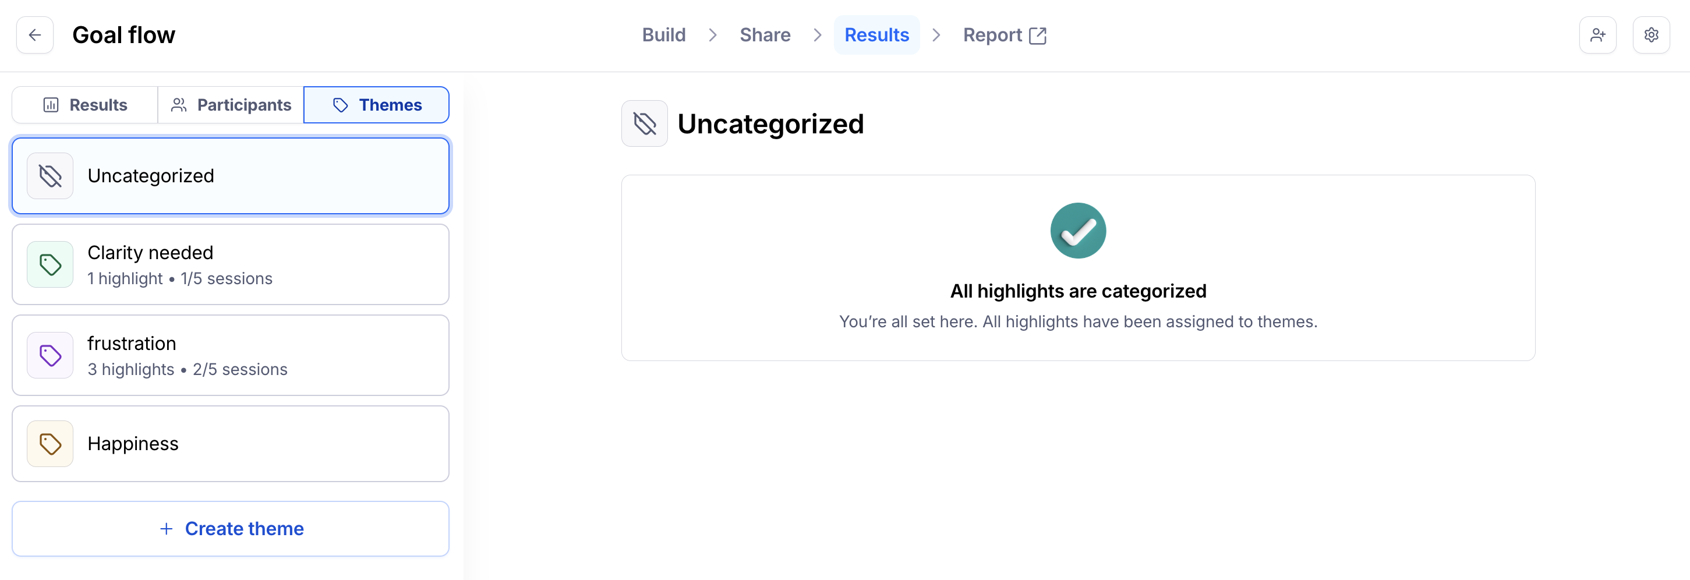The width and height of the screenshot is (1690, 580).
Task: Click the yellow Happiness tag icon
Action: (50, 444)
